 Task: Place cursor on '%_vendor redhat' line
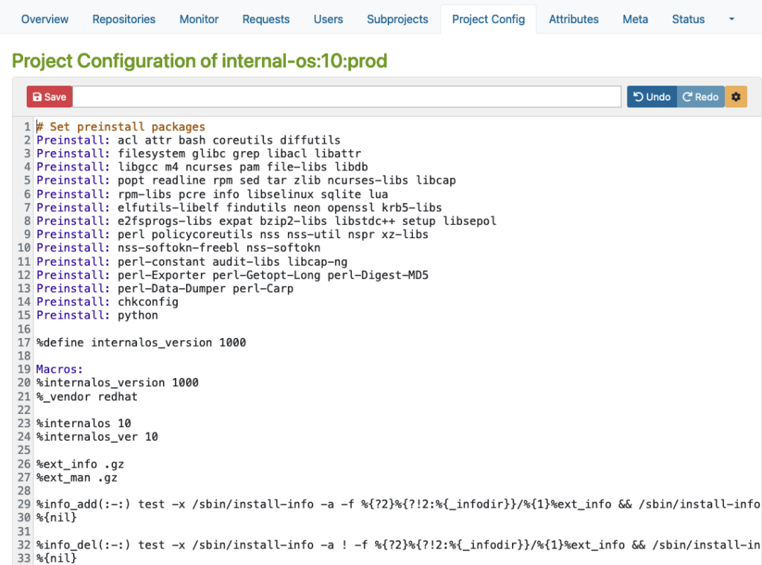click(87, 397)
